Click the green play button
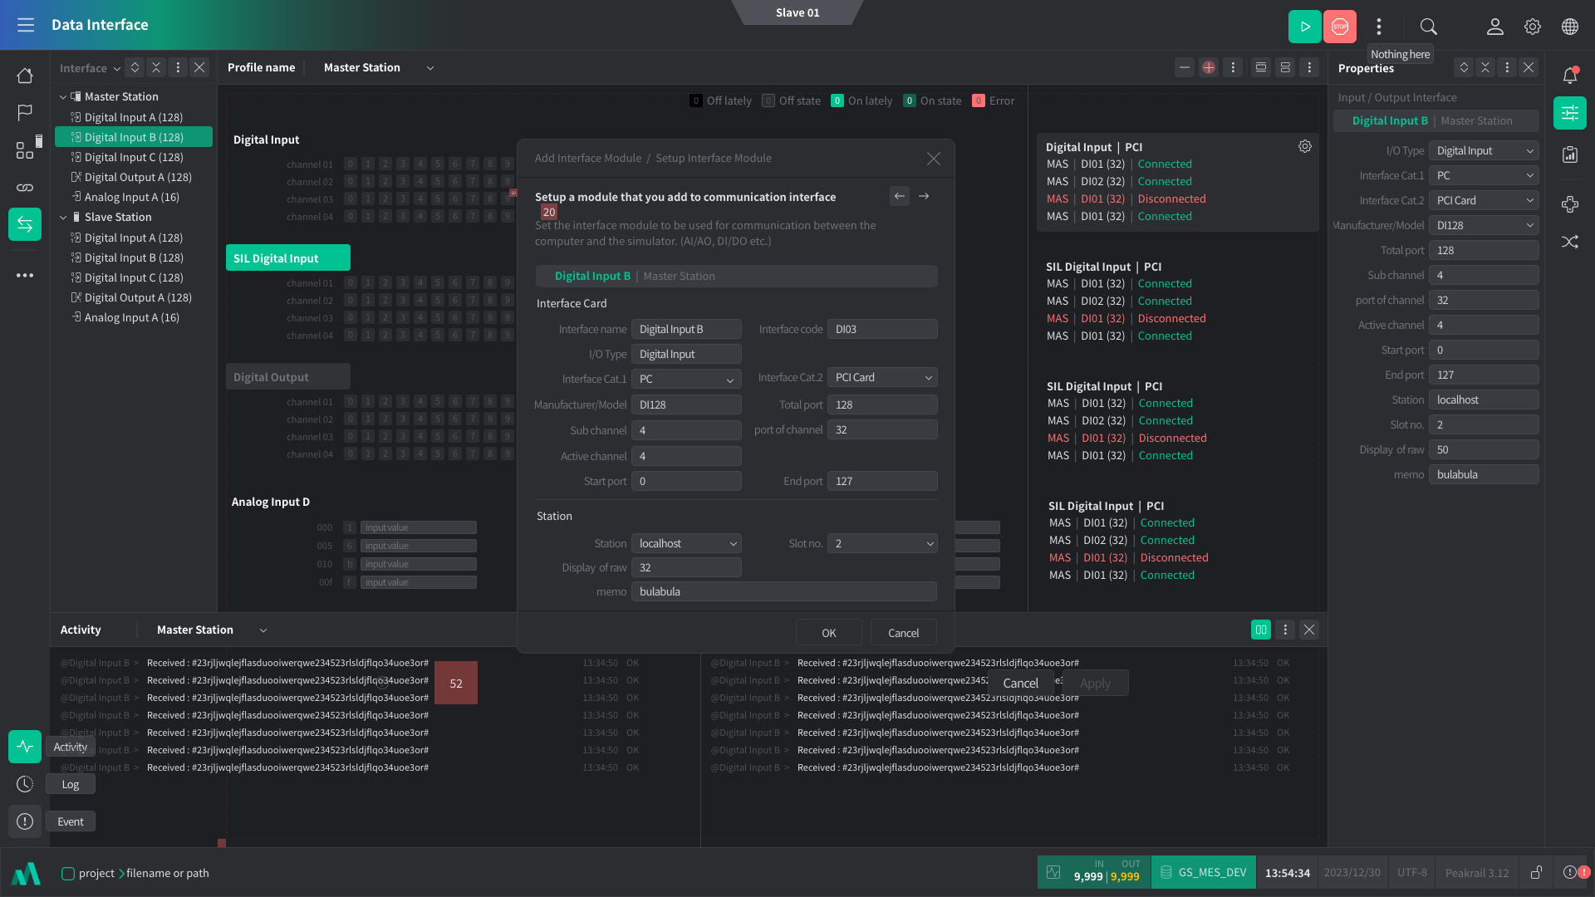The height and width of the screenshot is (897, 1595). (x=1304, y=27)
